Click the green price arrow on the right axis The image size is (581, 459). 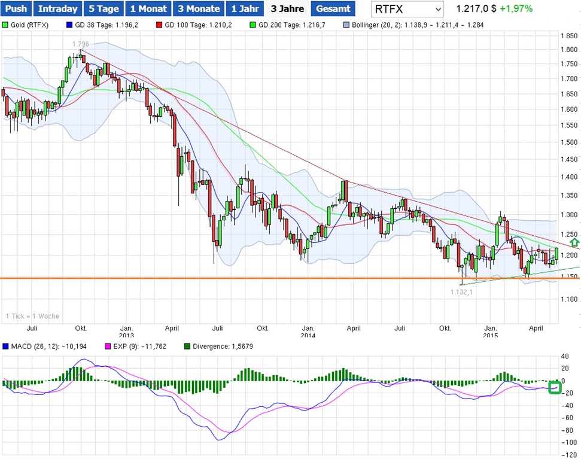click(x=574, y=242)
